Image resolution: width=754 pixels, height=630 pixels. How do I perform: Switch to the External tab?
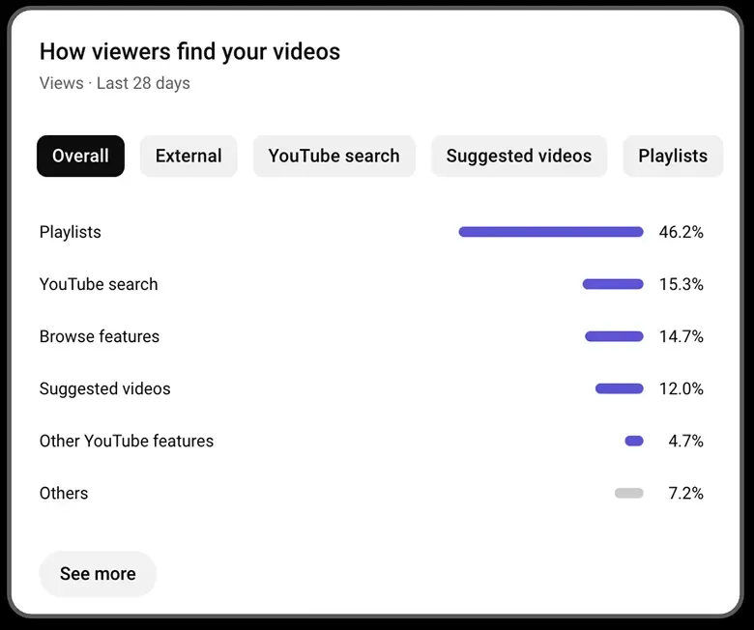[188, 157]
